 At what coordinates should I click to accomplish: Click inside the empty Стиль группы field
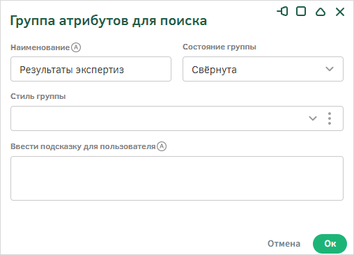pyautogui.click(x=158, y=118)
